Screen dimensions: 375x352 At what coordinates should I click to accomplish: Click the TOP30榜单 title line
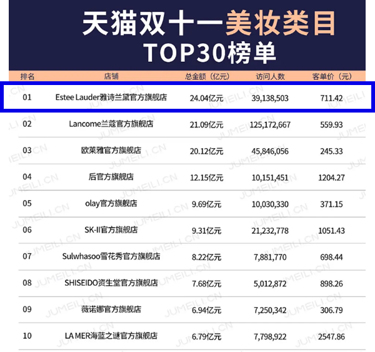(210, 53)
